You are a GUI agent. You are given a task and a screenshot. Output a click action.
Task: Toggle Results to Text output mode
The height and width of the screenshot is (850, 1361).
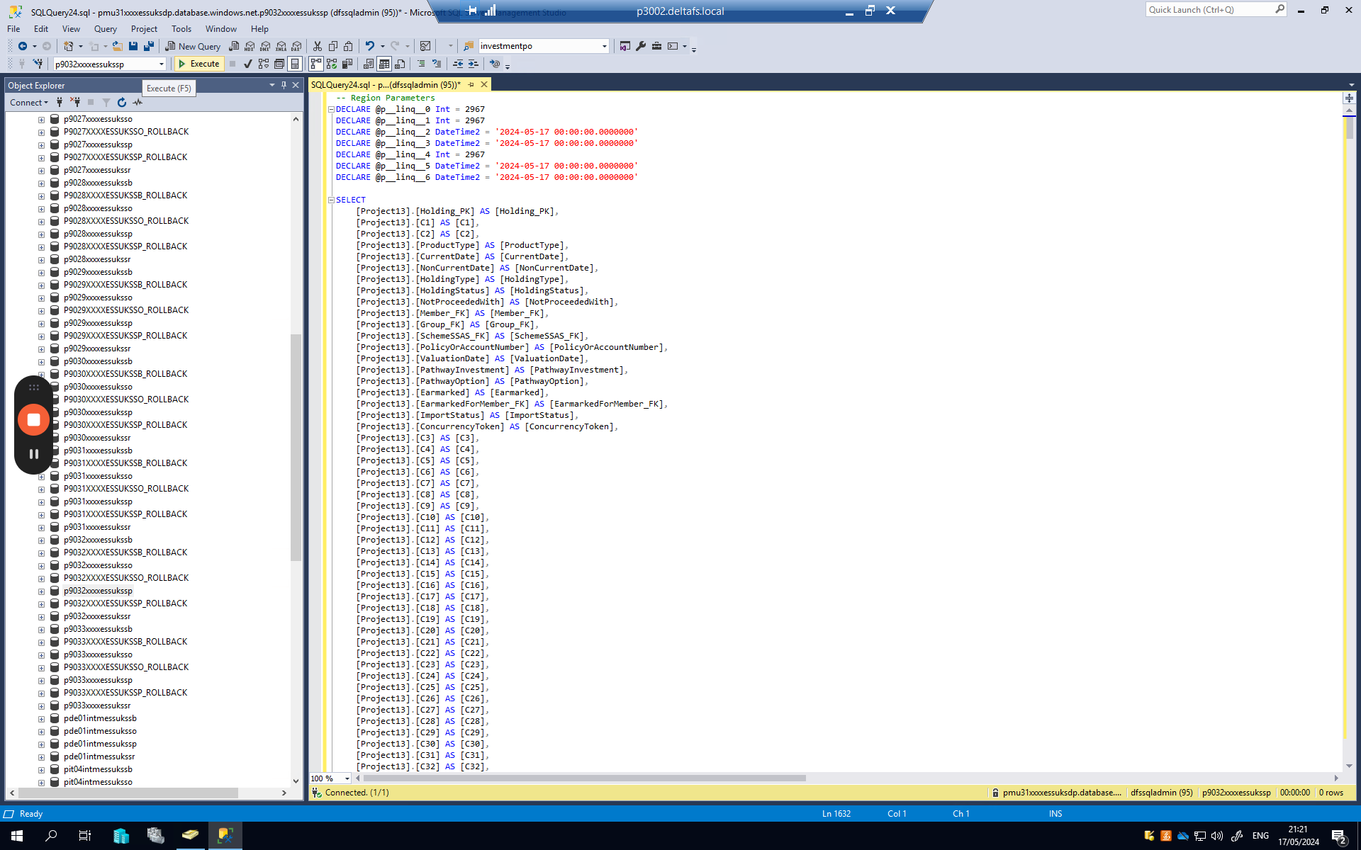[369, 64]
